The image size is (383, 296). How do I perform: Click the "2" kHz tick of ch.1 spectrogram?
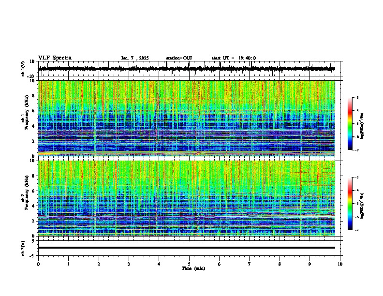click(x=34, y=141)
